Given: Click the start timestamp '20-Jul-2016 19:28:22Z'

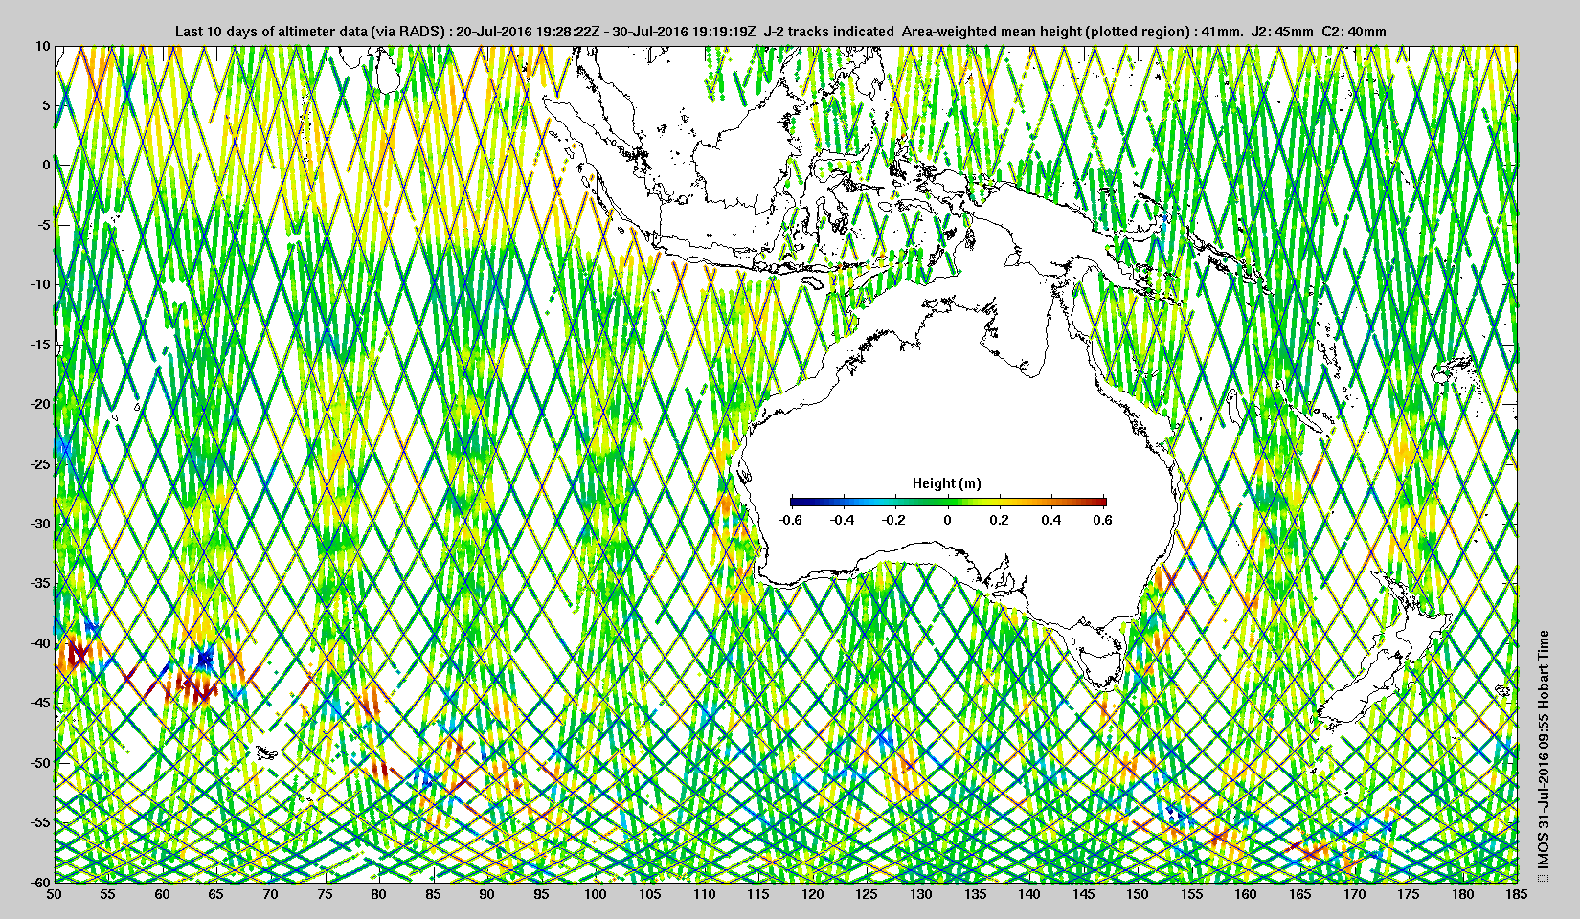Looking at the screenshot, I should [529, 32].
